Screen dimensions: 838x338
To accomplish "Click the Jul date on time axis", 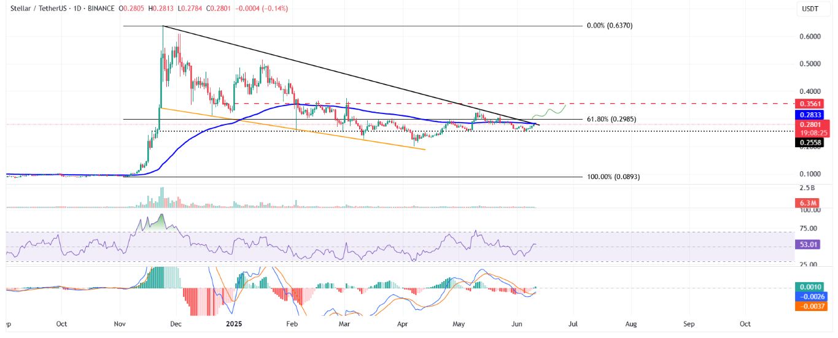I will coord(572,323).
